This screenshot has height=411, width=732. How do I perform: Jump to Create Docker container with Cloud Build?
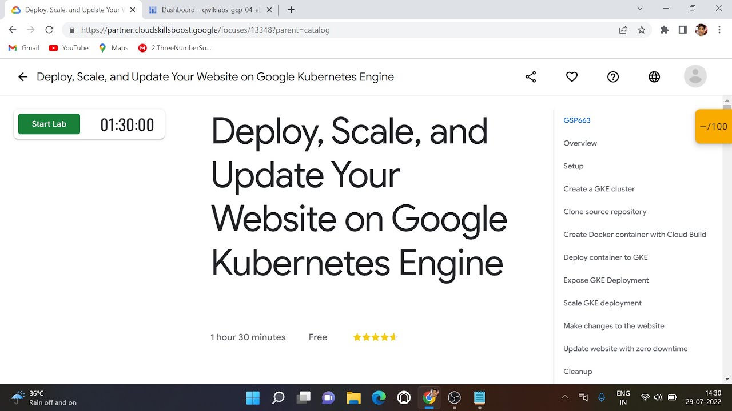[635, 235]
